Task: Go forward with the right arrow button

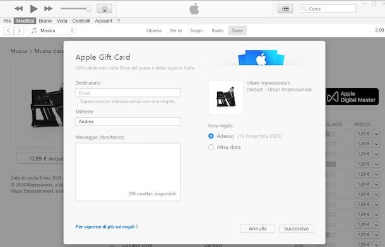Action: [x=19, y=31]
